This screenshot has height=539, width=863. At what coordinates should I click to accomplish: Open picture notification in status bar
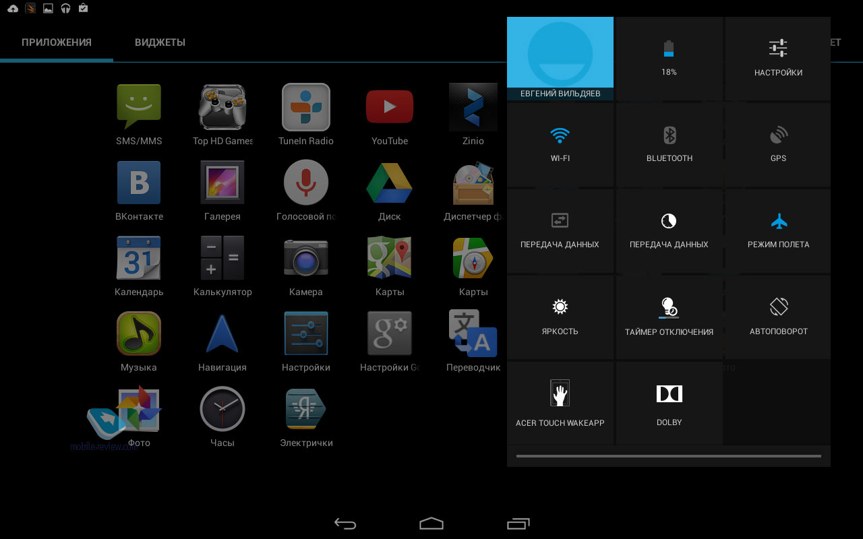coord(48,9)
